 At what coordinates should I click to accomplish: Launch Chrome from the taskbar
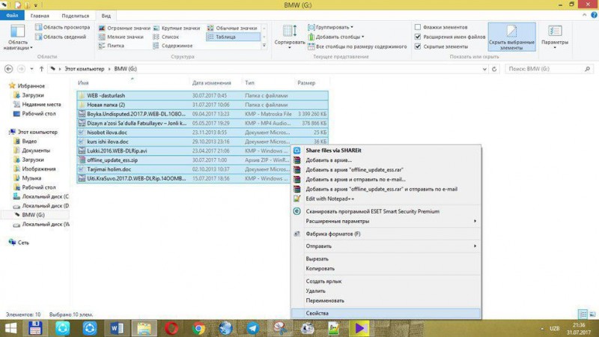tap(198, 329)
